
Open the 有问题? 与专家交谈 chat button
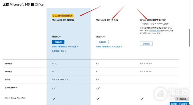(x=179, y=104)
